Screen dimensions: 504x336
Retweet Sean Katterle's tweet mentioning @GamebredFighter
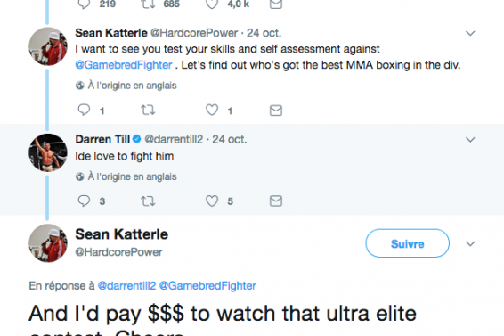tap(148, 111)
